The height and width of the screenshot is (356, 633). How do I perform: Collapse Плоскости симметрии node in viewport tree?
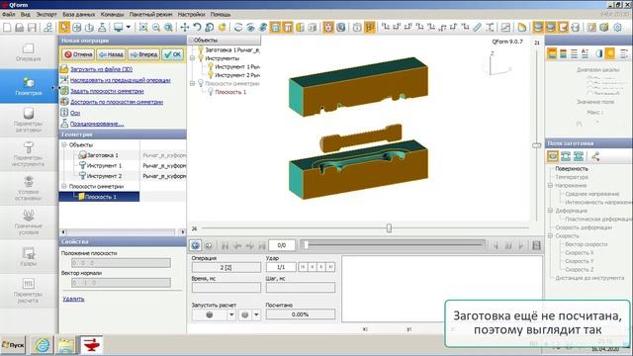(193, 83)
